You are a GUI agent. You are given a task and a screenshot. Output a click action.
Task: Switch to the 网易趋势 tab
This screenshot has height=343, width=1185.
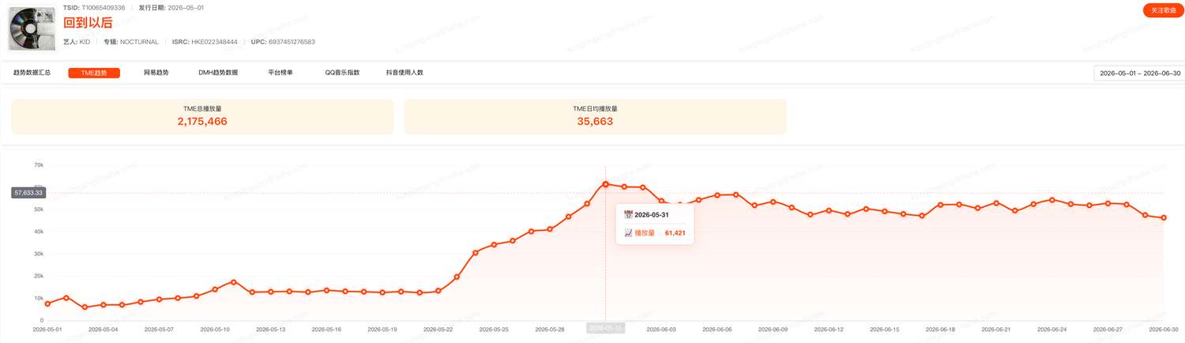[156, 73]
